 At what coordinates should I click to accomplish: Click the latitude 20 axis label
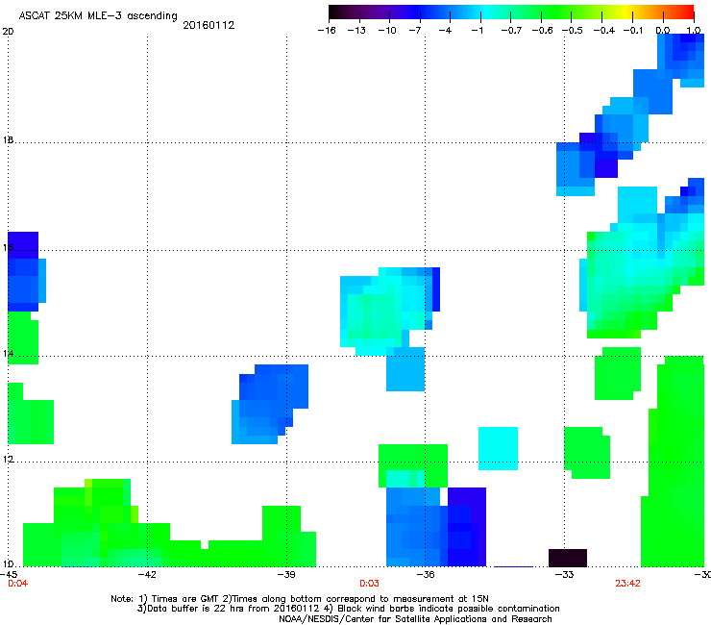coord(8,32)
